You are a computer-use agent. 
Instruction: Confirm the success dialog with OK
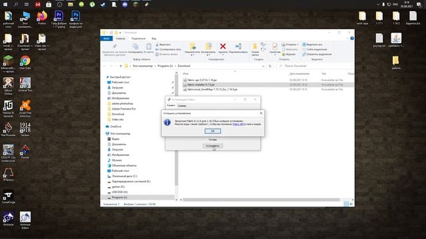coord(212,131)
